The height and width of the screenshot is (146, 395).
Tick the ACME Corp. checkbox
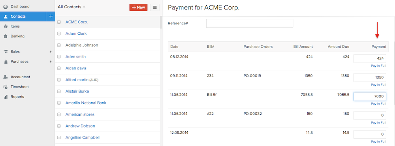pyautogui.click(x=59, y=22)
